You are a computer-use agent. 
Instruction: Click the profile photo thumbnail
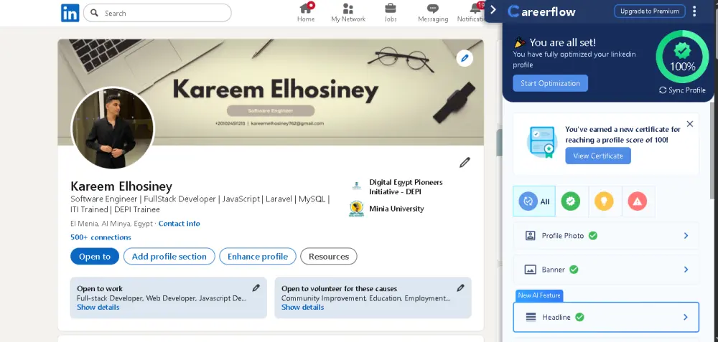click(x=113, y=128)
